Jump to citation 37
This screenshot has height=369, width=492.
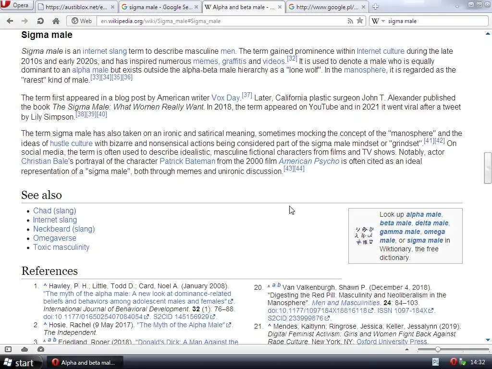247,95
